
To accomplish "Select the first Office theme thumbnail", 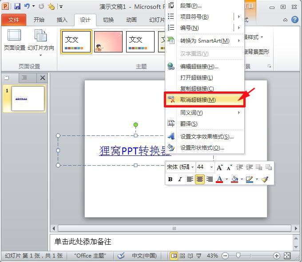I will 76,42.
